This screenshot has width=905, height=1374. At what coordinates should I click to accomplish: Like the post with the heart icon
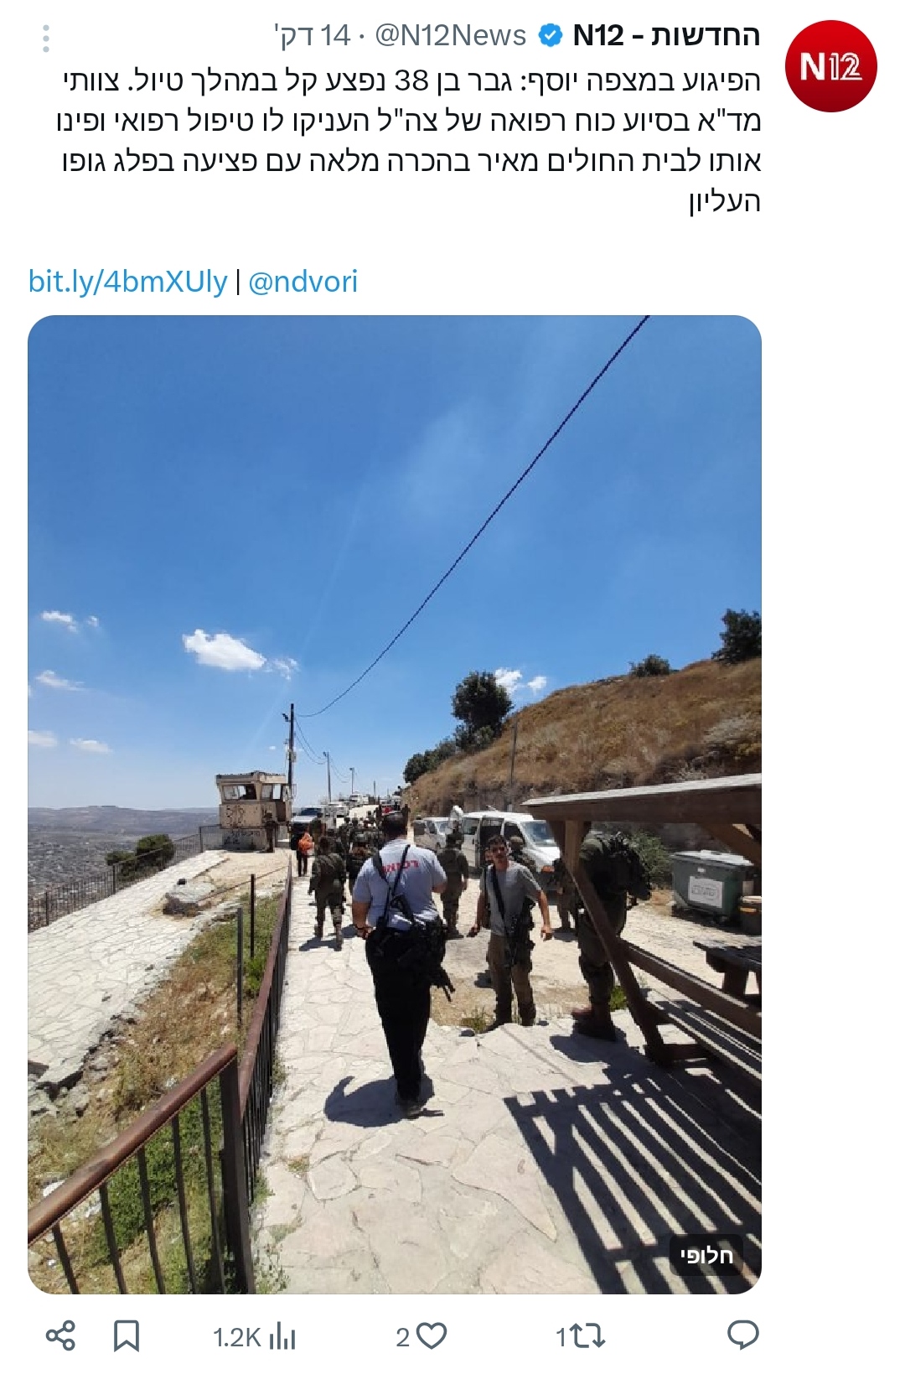432,1335
